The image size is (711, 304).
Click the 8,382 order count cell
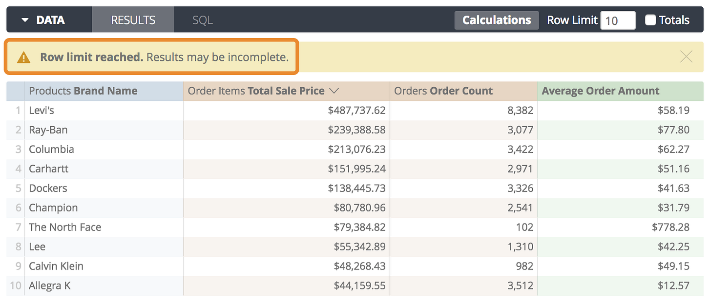pyautogui.click(x=463, y=111)
